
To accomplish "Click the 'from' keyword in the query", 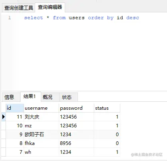I will tap(59, 18).
